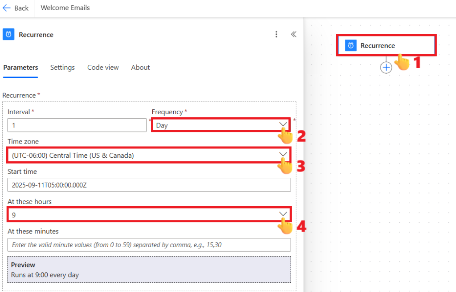Click the Recurrence clock icon in panel header
The image size is (456, 292).
pos(8,35)
